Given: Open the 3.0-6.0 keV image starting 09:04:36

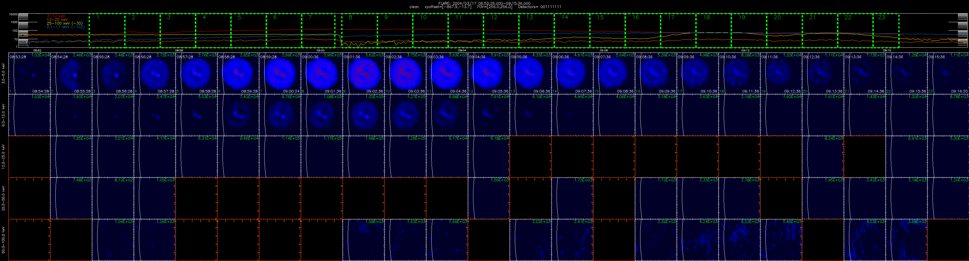Looking at the screenshot, I should point(489,73).
